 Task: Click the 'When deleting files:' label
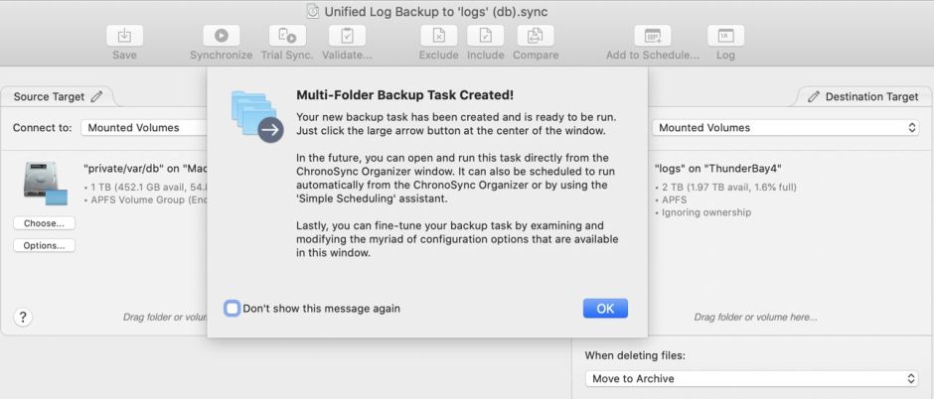[x=635, y=355]
